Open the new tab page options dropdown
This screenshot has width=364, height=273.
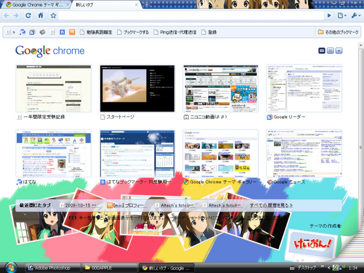(339, 51)
